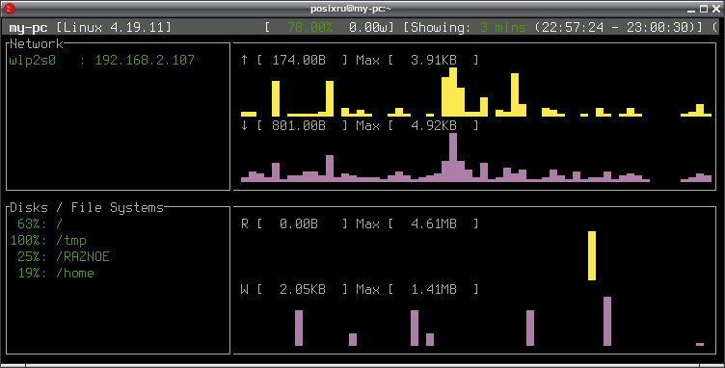This screenshot has height=368, width=725.
Task: Click the write Max value 1.41MB
Action: click(x=434, y=290)
